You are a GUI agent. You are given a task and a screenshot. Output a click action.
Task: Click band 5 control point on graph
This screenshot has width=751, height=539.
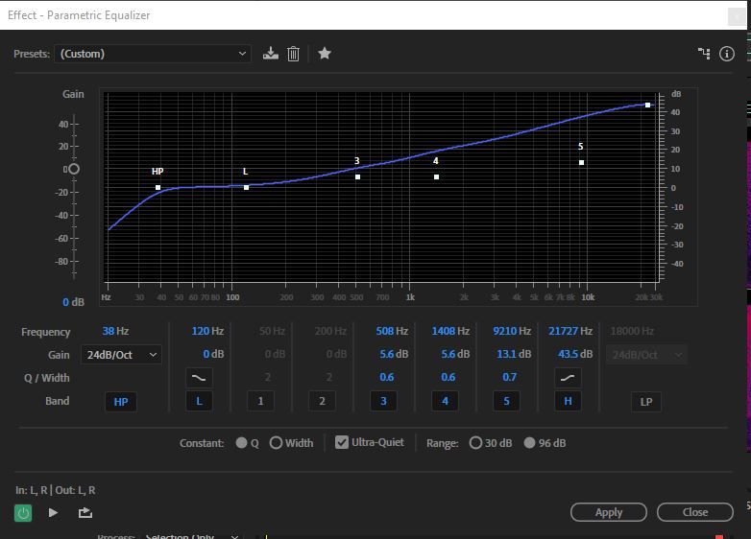581,163
